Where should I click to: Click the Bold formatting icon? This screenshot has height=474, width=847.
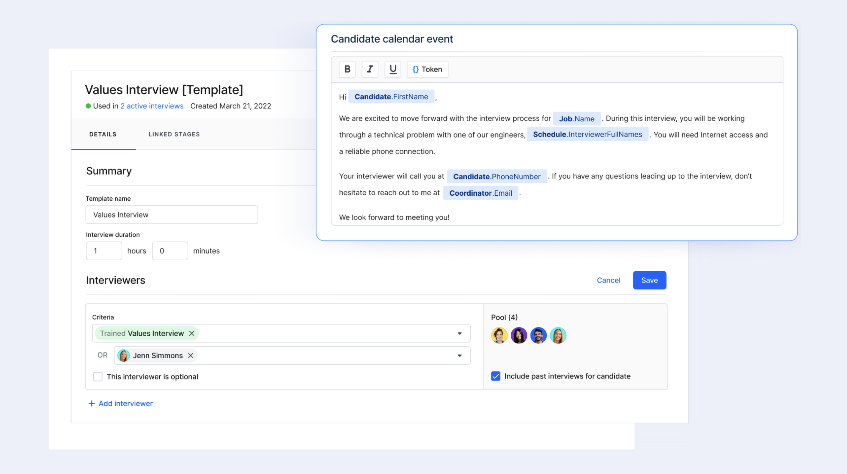pos(347,69)
